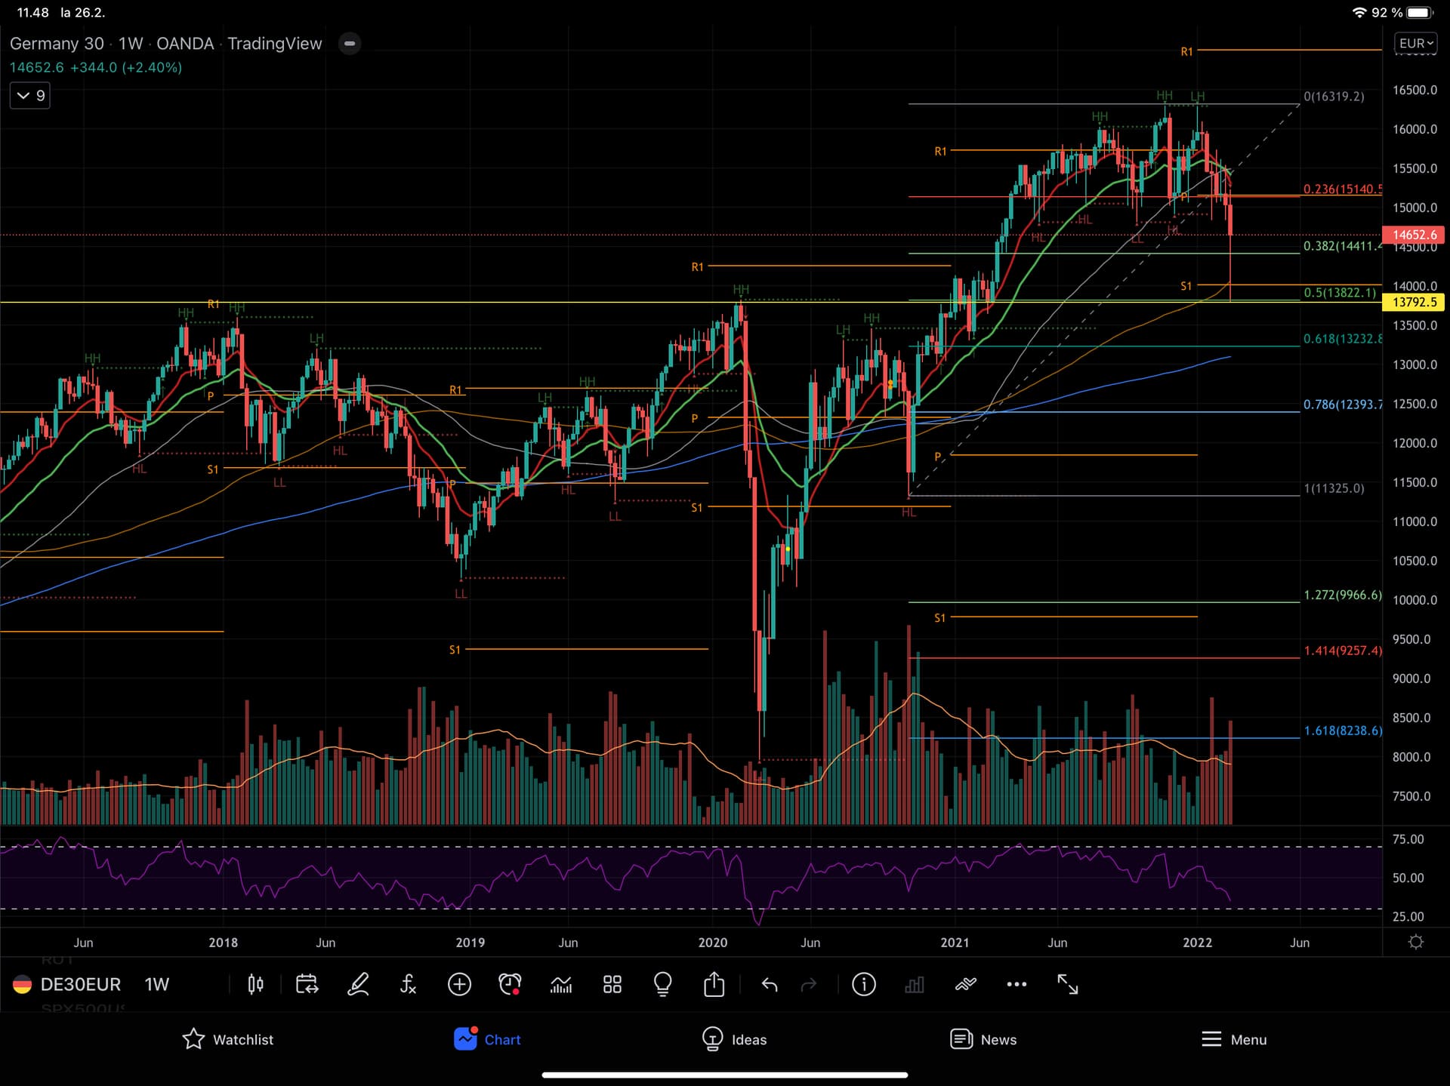The image size is (1450, 1086).
Task: Open the three-dot more options menu
Action: 1017,984
